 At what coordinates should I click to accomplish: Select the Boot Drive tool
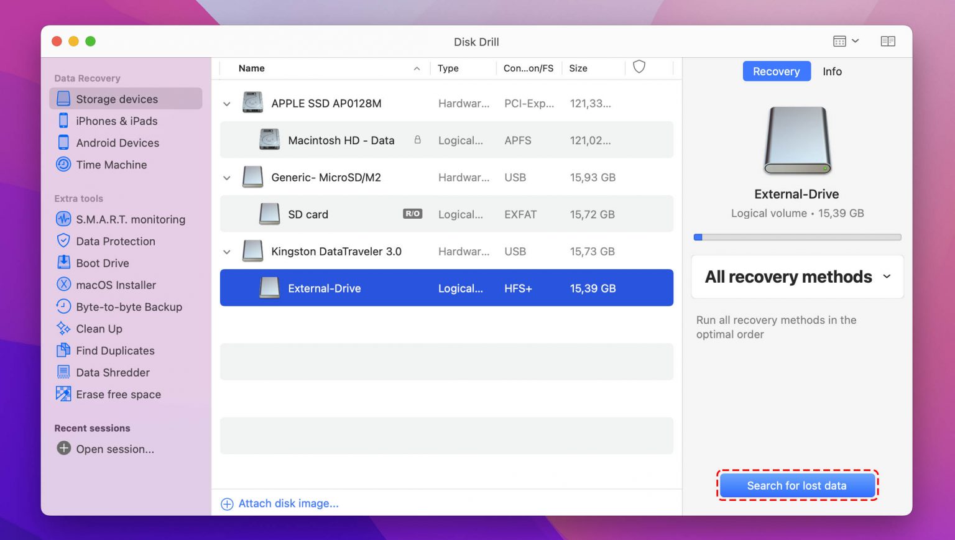coord(102,263)
